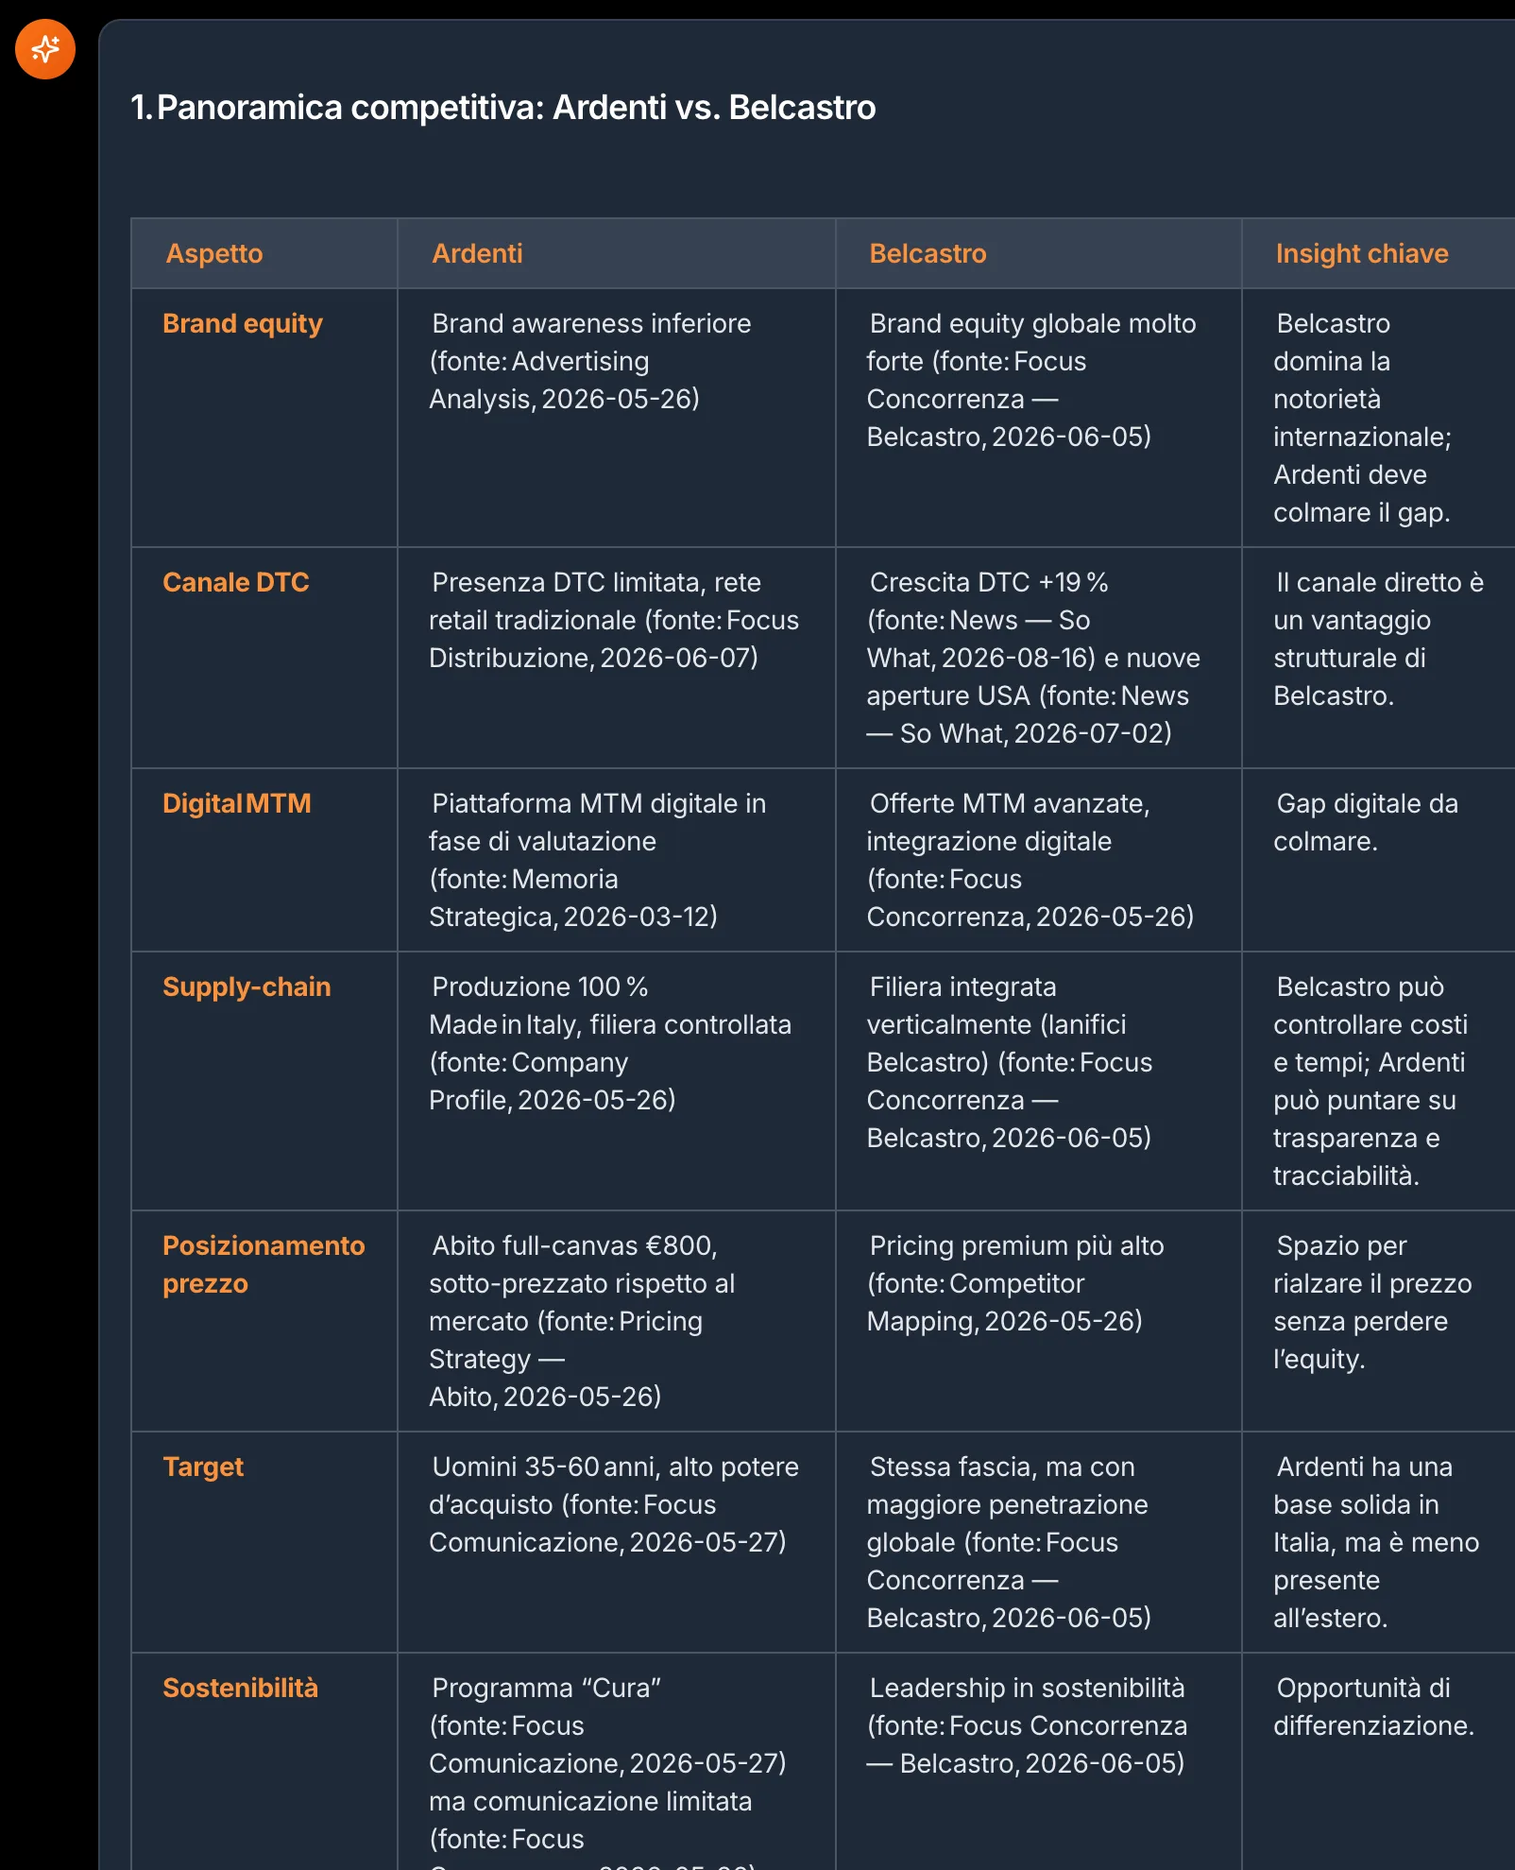This screenshot has height=1870, width=1515.
Task: Click the "Target" row label
Action: 203,1467
